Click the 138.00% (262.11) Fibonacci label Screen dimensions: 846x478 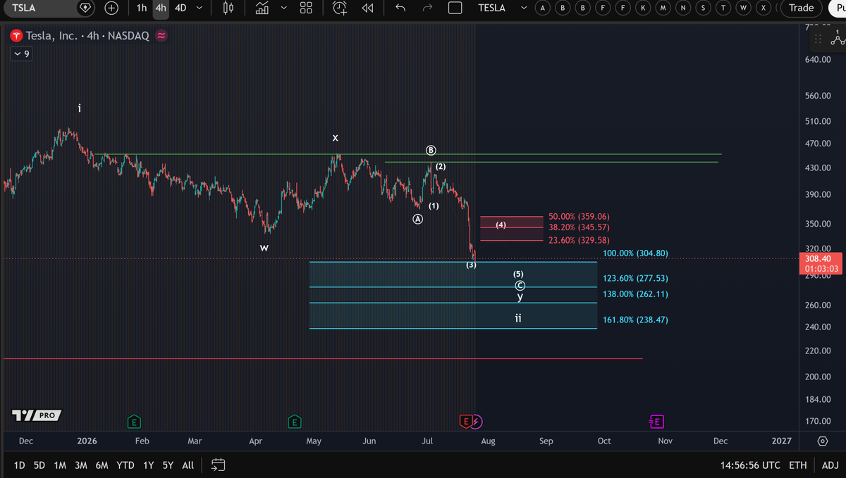tap(635, 294)
